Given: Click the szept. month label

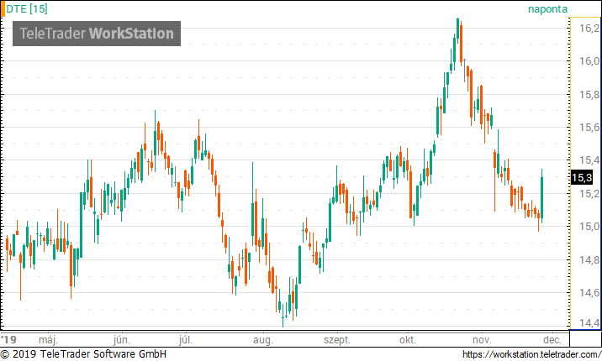Looking at the screenshot, I should coord(337,339).
